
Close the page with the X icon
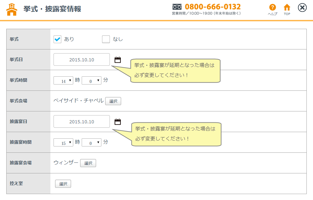[302, 8]
